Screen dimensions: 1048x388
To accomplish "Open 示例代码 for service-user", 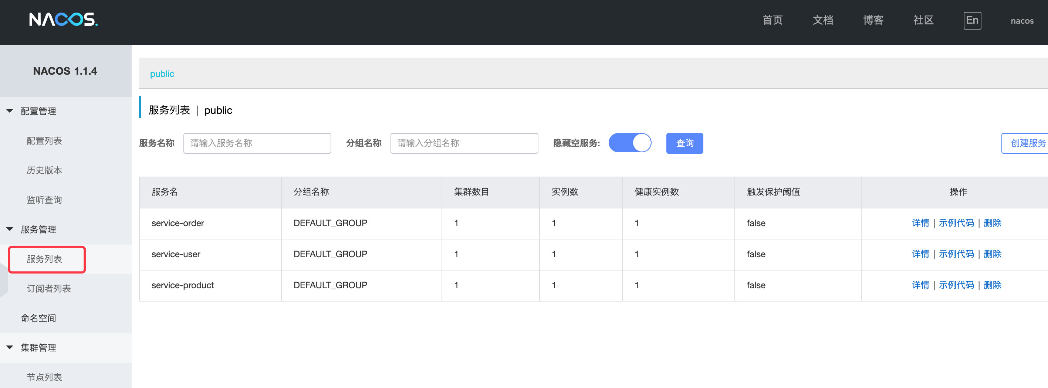I will pos(956,254).
